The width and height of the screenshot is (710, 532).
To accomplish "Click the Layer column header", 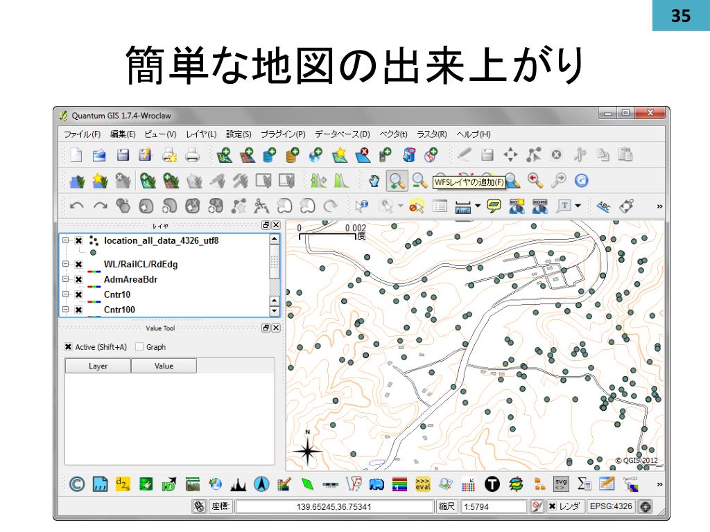I will (98, 366).
